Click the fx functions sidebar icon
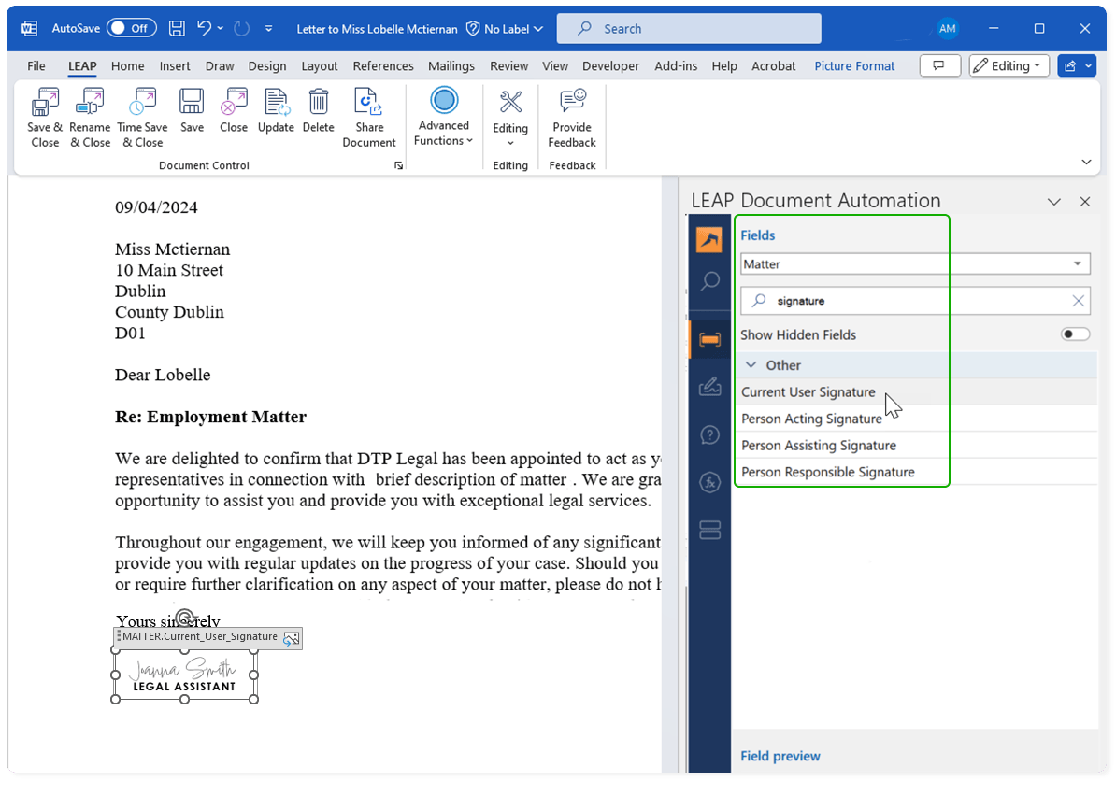 tap(709, 482)
